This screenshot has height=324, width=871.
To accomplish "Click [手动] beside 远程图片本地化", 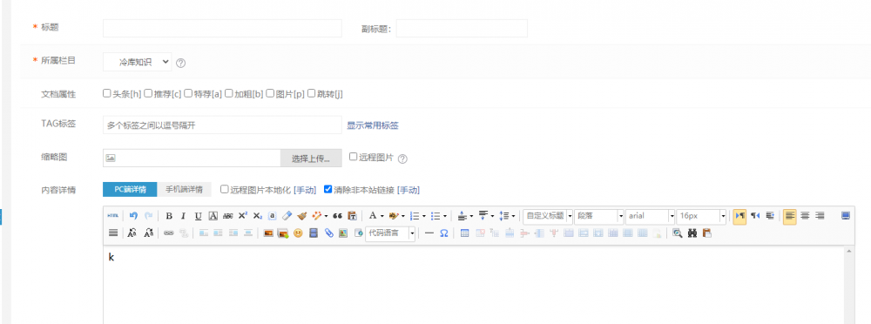I will pyautogui.click(x=304, y=190).
